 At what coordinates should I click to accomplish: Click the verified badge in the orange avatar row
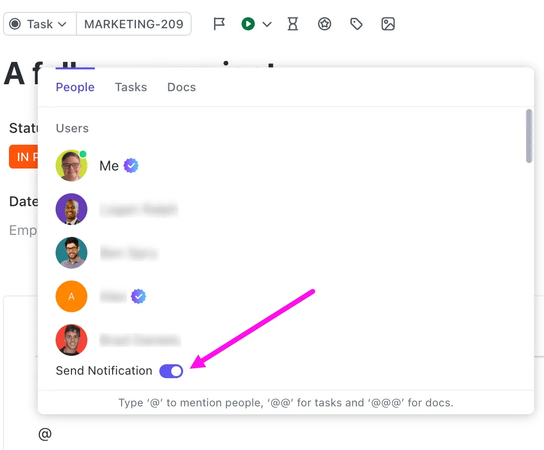point(138,296)
